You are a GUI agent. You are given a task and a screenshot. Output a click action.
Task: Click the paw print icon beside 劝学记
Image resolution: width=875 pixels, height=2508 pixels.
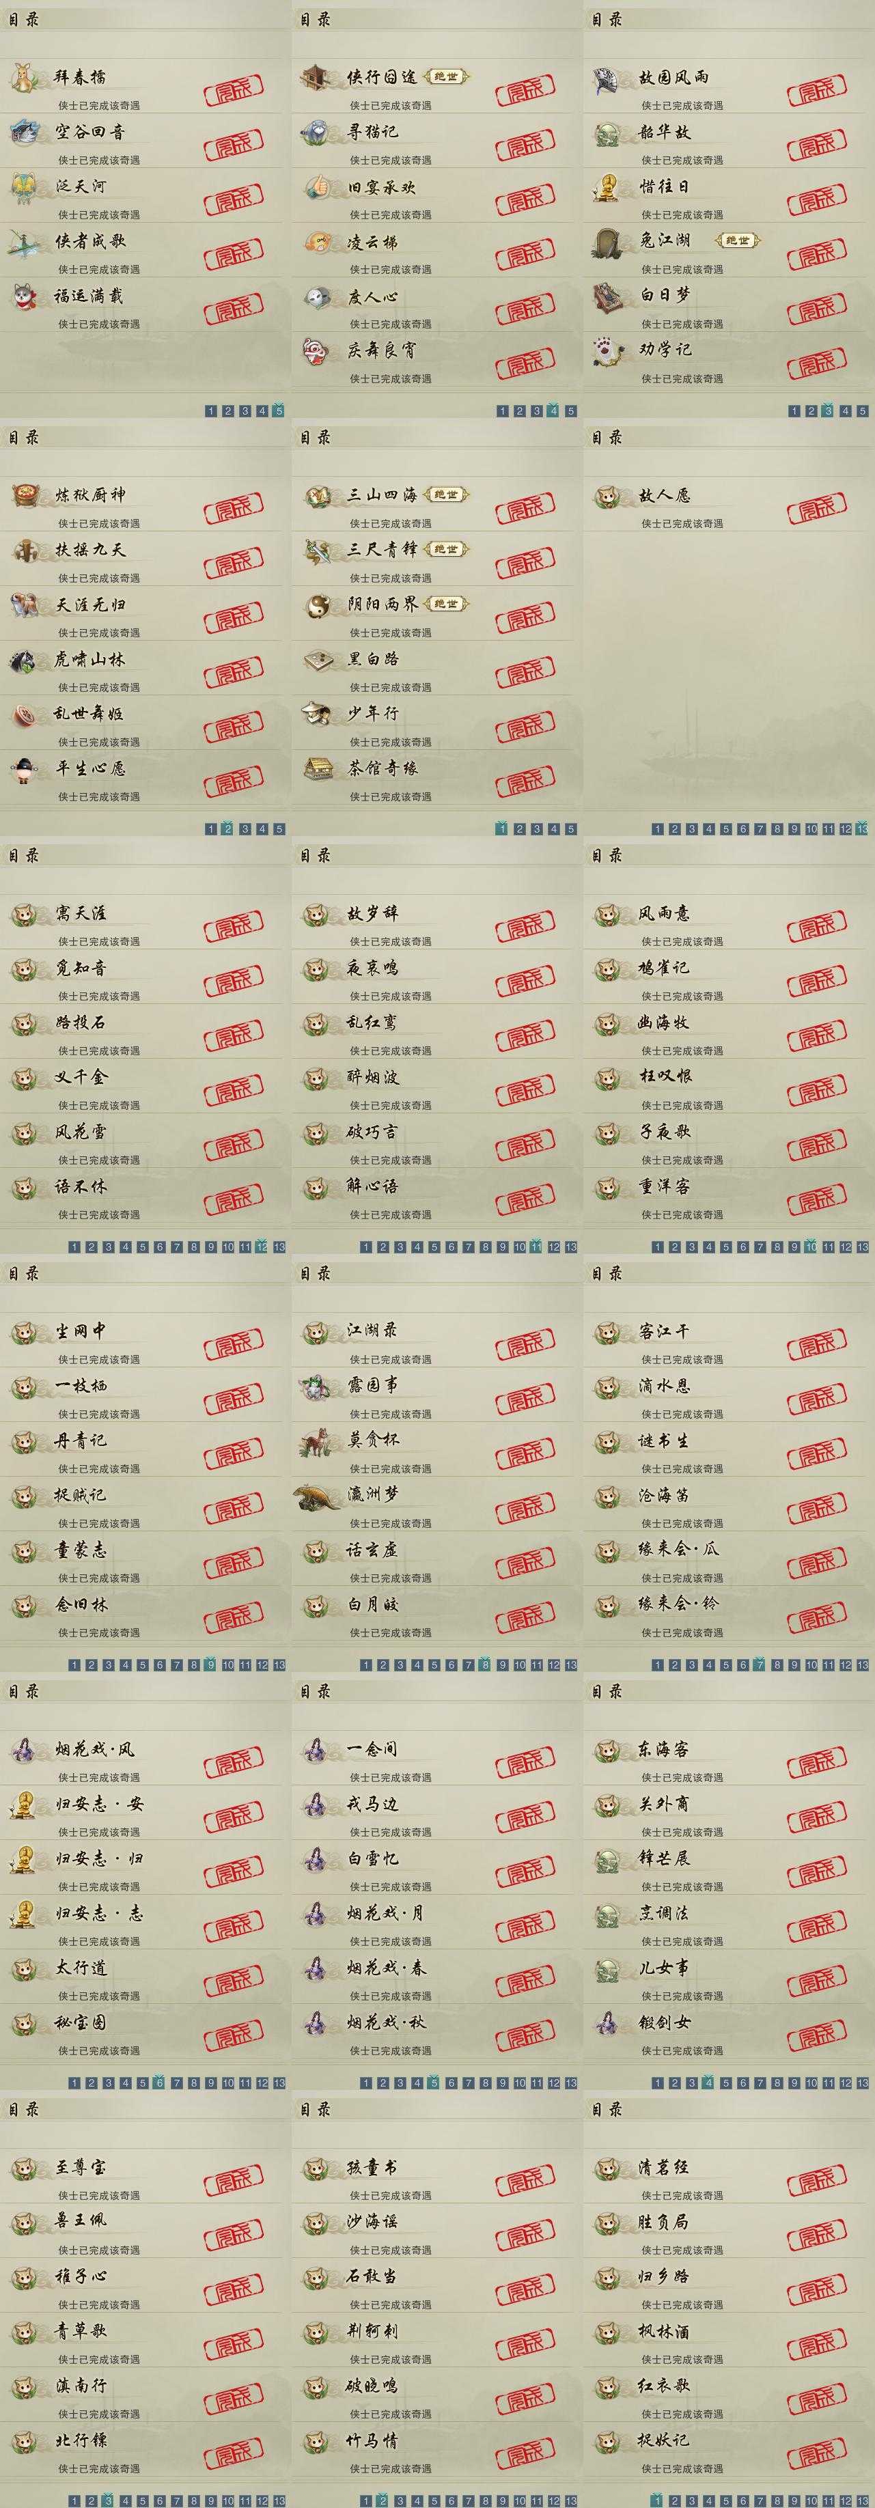(609, 350)
